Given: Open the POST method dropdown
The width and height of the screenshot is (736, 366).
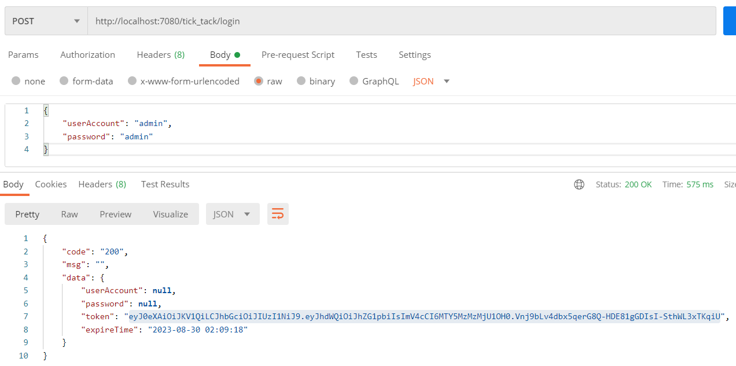Looking at the screenshot, I should (x=46, y=21).
